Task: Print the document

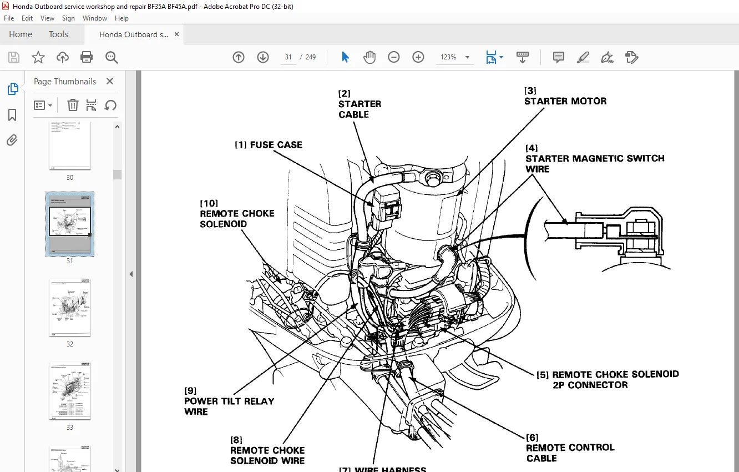Action: coord(87,57)
